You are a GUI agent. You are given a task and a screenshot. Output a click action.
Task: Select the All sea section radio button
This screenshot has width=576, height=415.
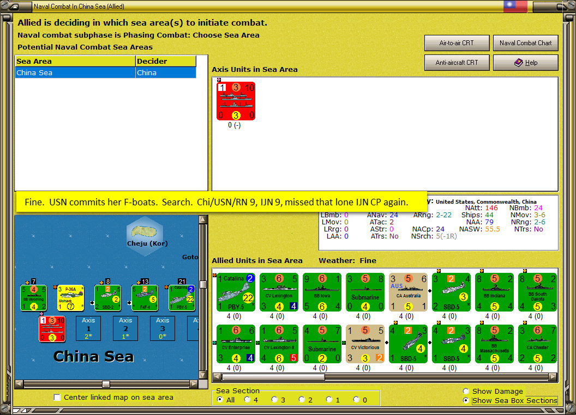click(220, 400)
